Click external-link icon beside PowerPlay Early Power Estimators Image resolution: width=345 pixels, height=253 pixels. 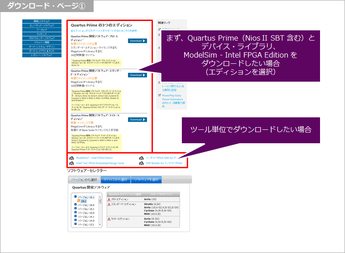160,95
